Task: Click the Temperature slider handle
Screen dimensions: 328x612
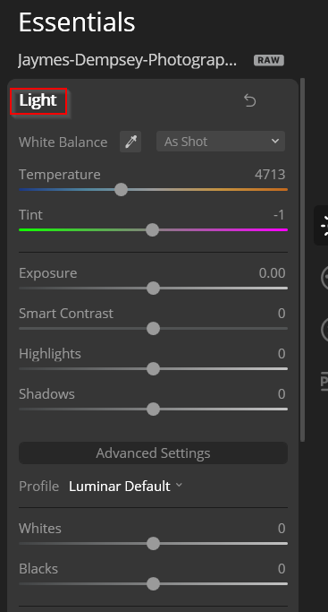Action: (x=122, y=190)
